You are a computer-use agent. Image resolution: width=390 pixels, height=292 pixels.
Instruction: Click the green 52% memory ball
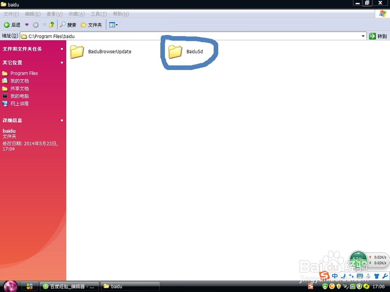[x=358, y=260]
